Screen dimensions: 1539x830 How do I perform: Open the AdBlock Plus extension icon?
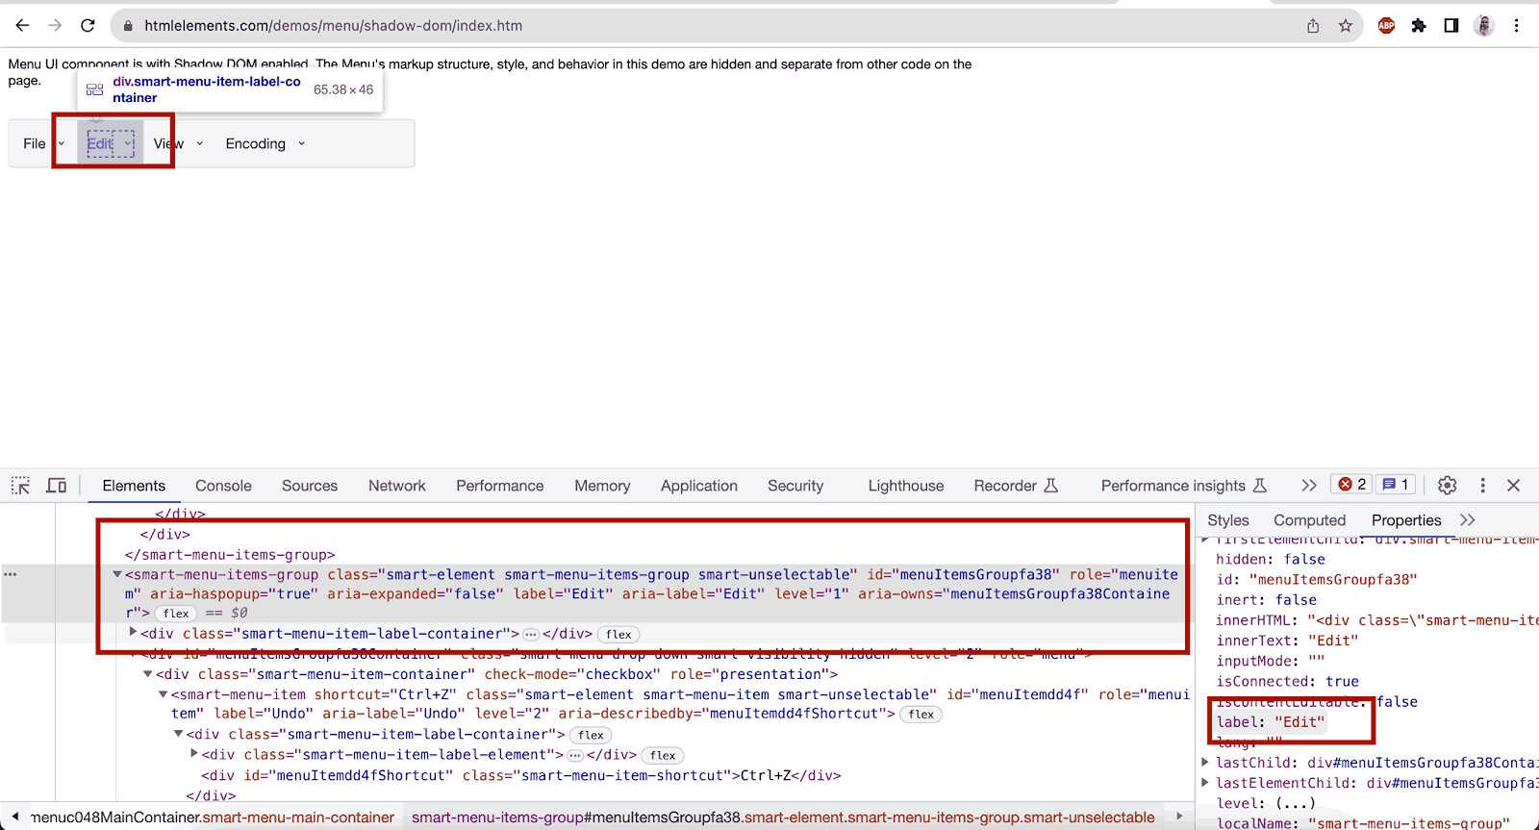pyautogui.click(x=1386, y=26)
